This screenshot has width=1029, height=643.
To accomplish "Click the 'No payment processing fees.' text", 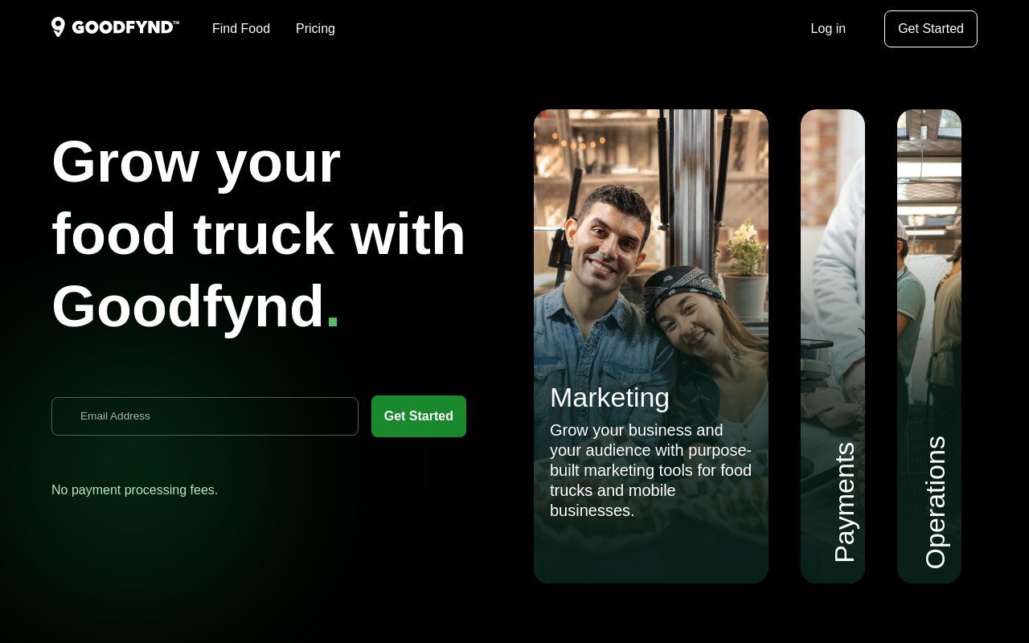I will point(134,489).
